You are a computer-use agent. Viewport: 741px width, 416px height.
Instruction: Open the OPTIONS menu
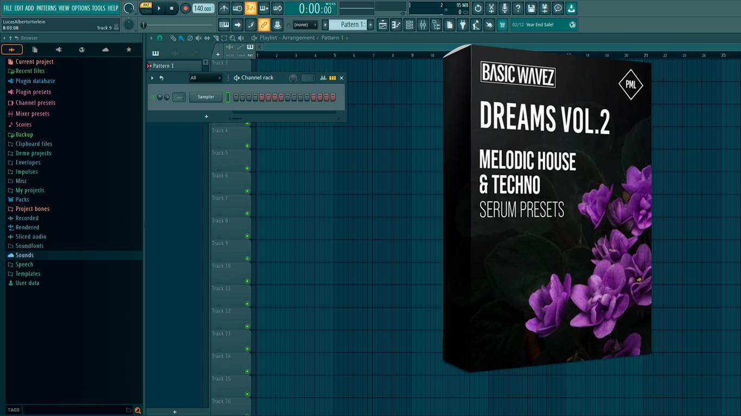coord(81,8)
